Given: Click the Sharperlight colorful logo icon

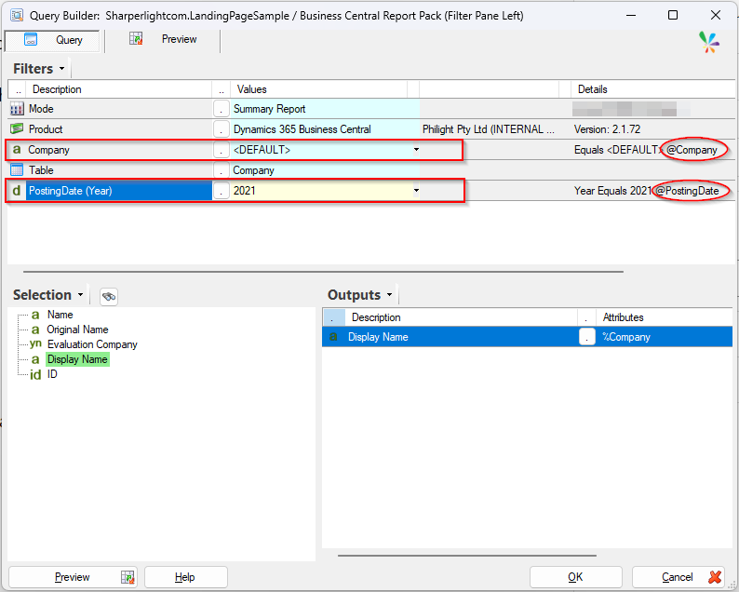Looking at the screenshot, I should [709, 43].
